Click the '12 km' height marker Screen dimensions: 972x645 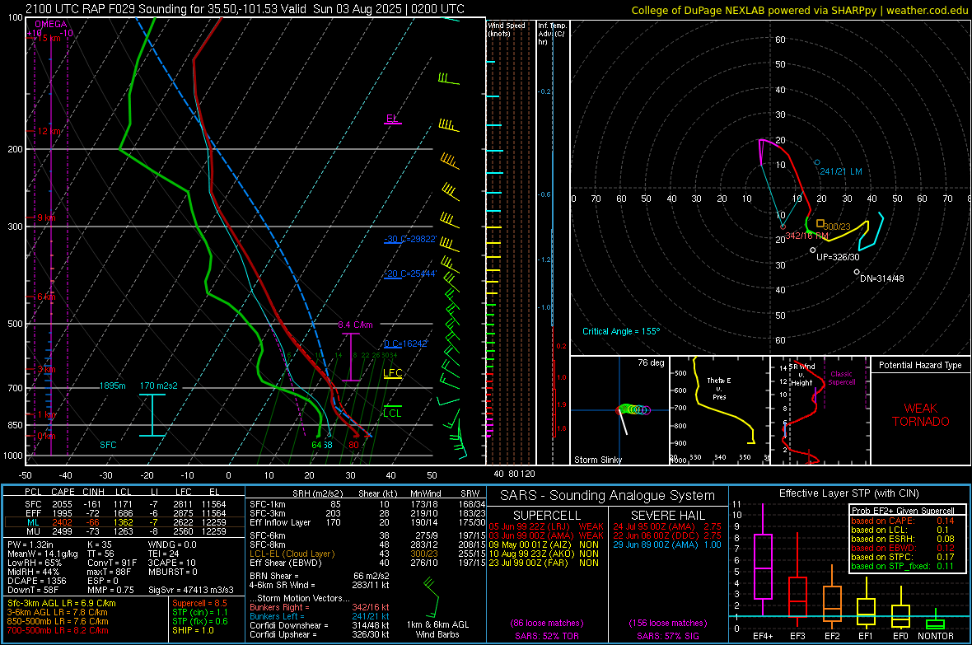point(49,132)
